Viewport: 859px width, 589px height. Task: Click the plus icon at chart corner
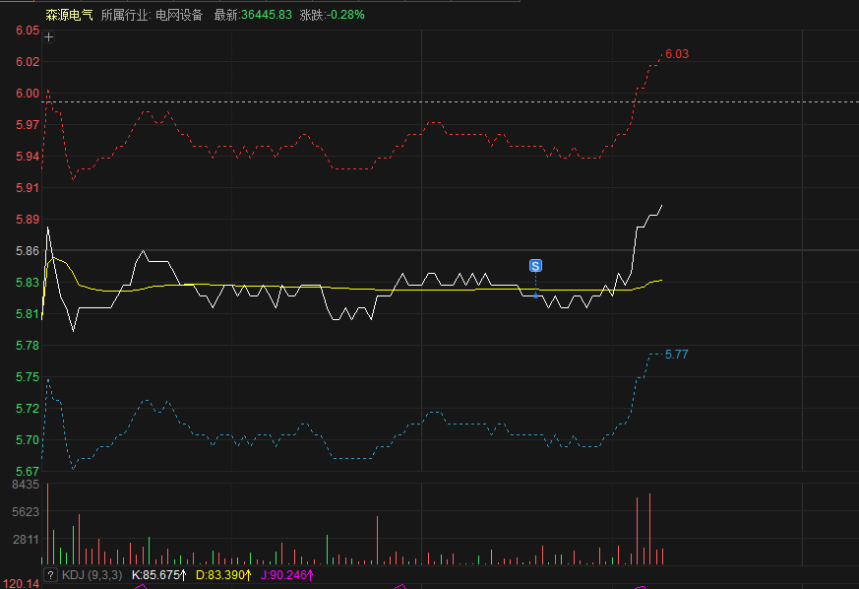(49, 37)
